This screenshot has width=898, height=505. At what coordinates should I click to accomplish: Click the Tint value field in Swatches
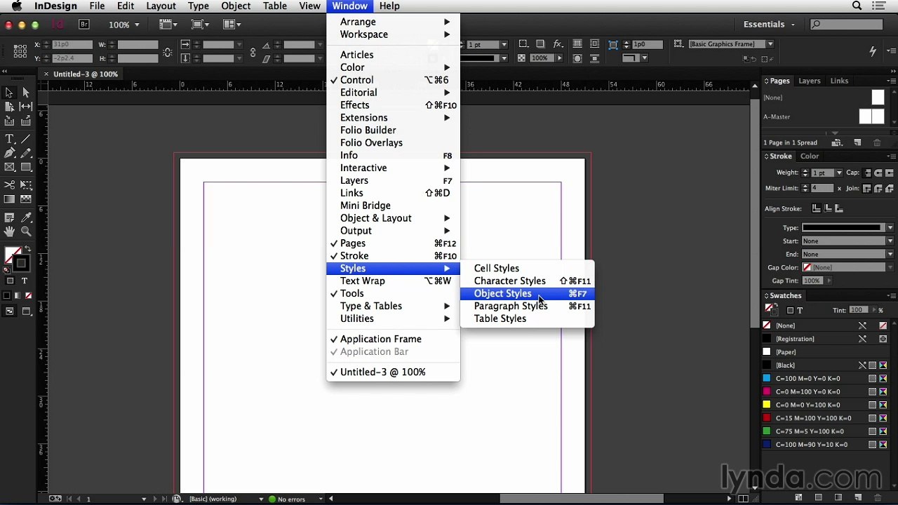pyautogui.click(x=858, y=310)
